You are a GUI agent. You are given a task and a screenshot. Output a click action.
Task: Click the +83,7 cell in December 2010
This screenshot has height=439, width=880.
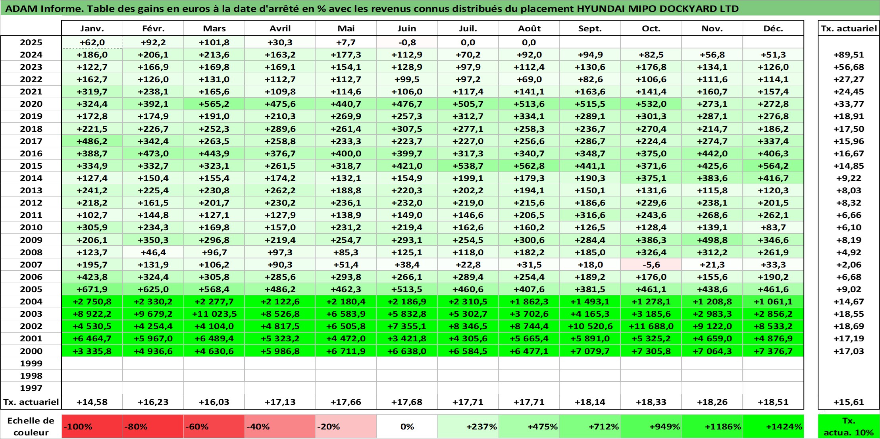773,227
